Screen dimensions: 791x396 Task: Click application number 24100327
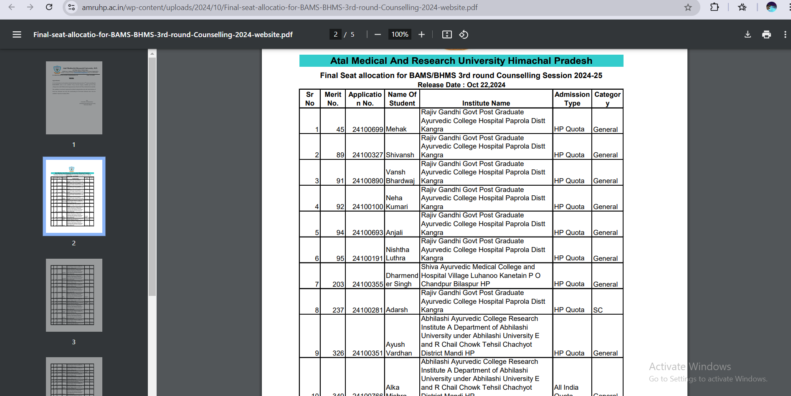pos(368,155)
